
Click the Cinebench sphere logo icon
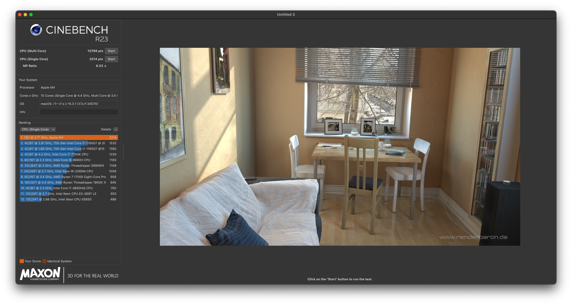(x=36, y=30)
